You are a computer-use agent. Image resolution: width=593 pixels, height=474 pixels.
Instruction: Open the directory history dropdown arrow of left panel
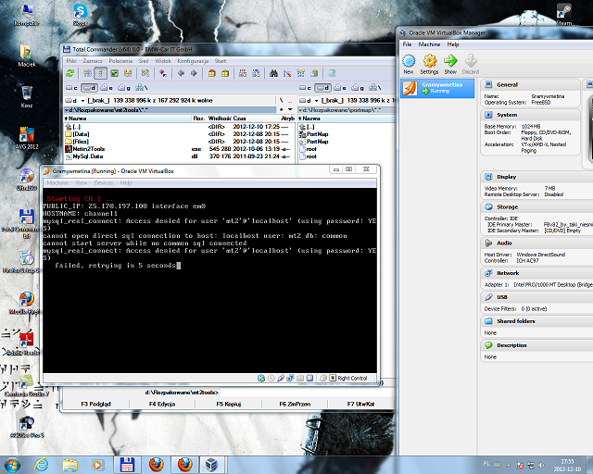(x=290, y=109)
